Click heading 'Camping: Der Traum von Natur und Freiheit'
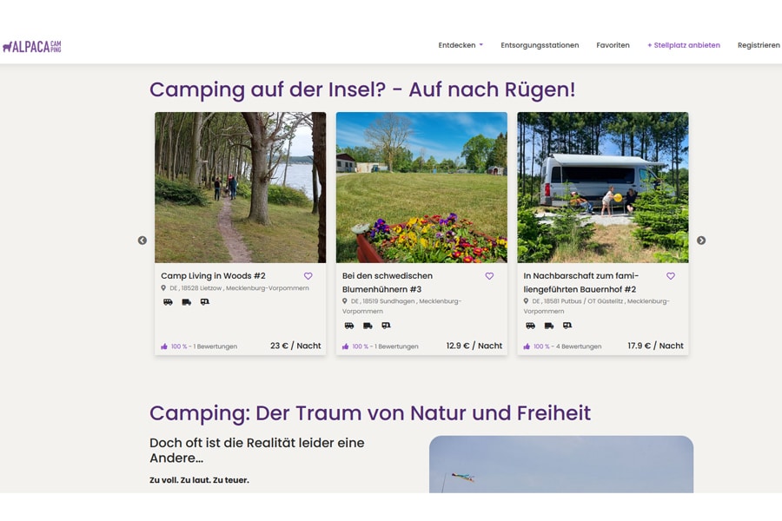 click(x=370, y=413)
